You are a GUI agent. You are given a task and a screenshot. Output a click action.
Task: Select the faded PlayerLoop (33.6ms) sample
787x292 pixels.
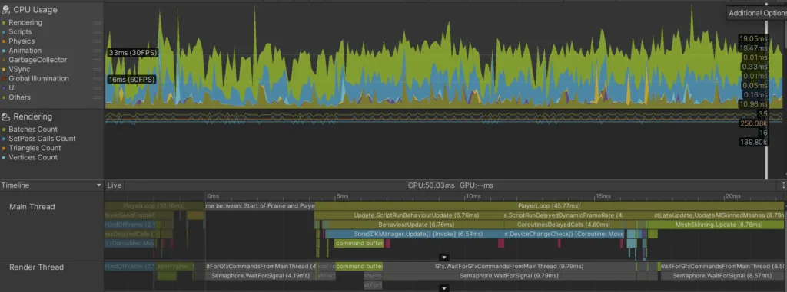click(154, 206)
